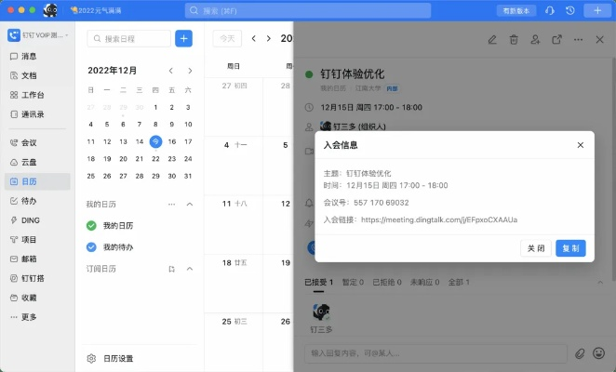Viewport: 616px width, 372px height.
Task: Close the 入会信息 dialog with the X
Action: [x=581, y=145]
